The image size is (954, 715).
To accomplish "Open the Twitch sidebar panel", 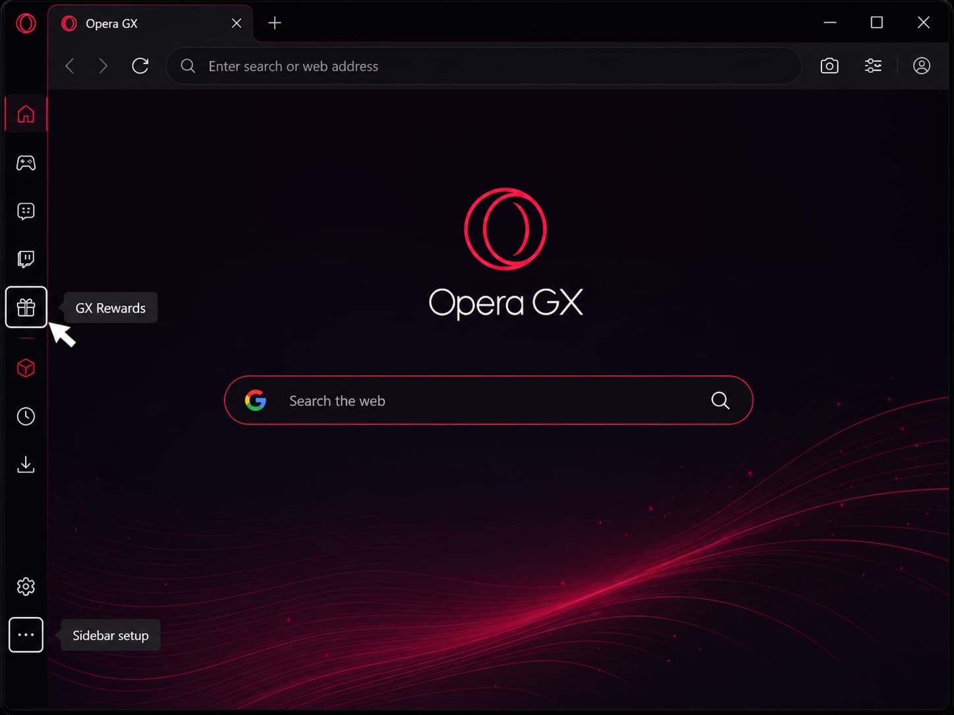I will pos(26,259).
